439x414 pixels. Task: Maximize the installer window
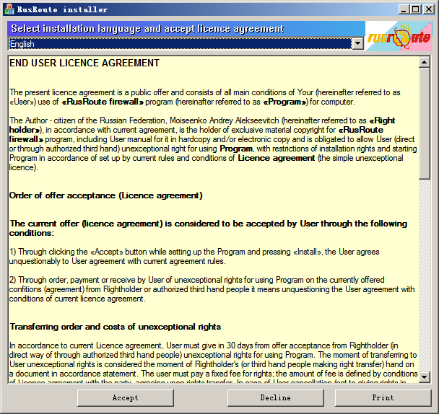[416, 9]
